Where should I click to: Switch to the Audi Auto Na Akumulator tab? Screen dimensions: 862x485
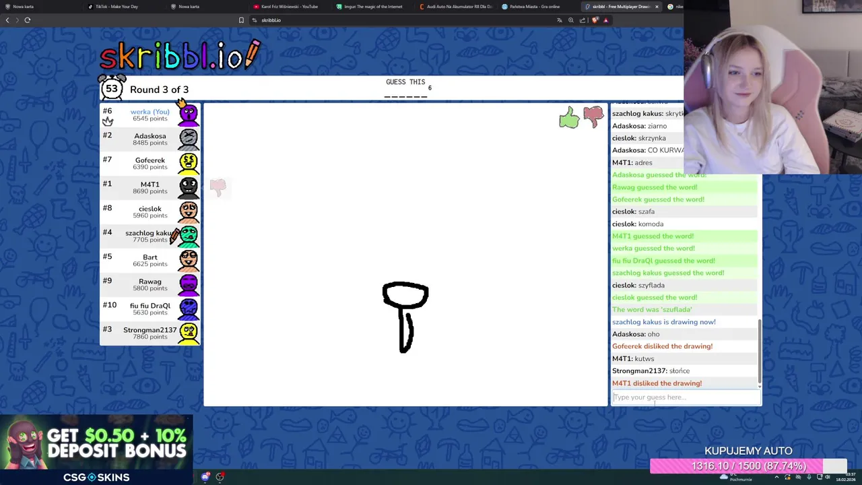456,7
